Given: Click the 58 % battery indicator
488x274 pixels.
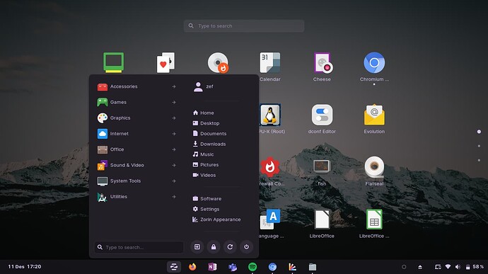Looking at the screenshot, I should tap(475, 267).
